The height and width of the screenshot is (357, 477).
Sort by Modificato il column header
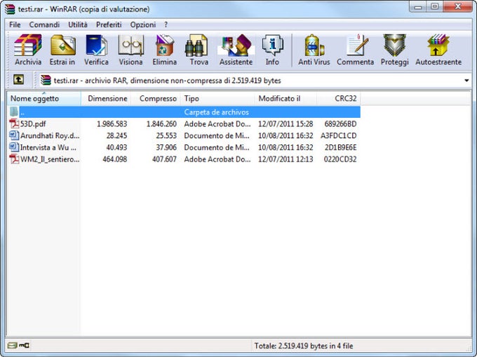coord(286,98)
